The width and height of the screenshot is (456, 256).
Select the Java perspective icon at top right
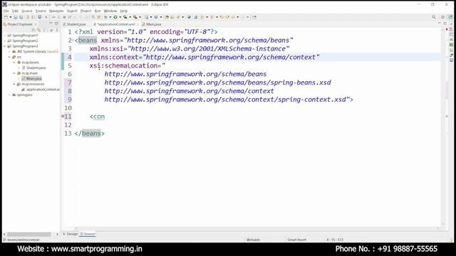point(450,17)
